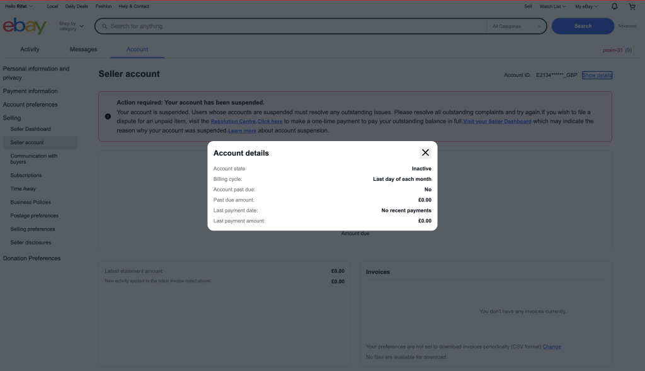Open Account preferences in the sidebar
Screen dimensions: 645x371
(x=30, y=105)
